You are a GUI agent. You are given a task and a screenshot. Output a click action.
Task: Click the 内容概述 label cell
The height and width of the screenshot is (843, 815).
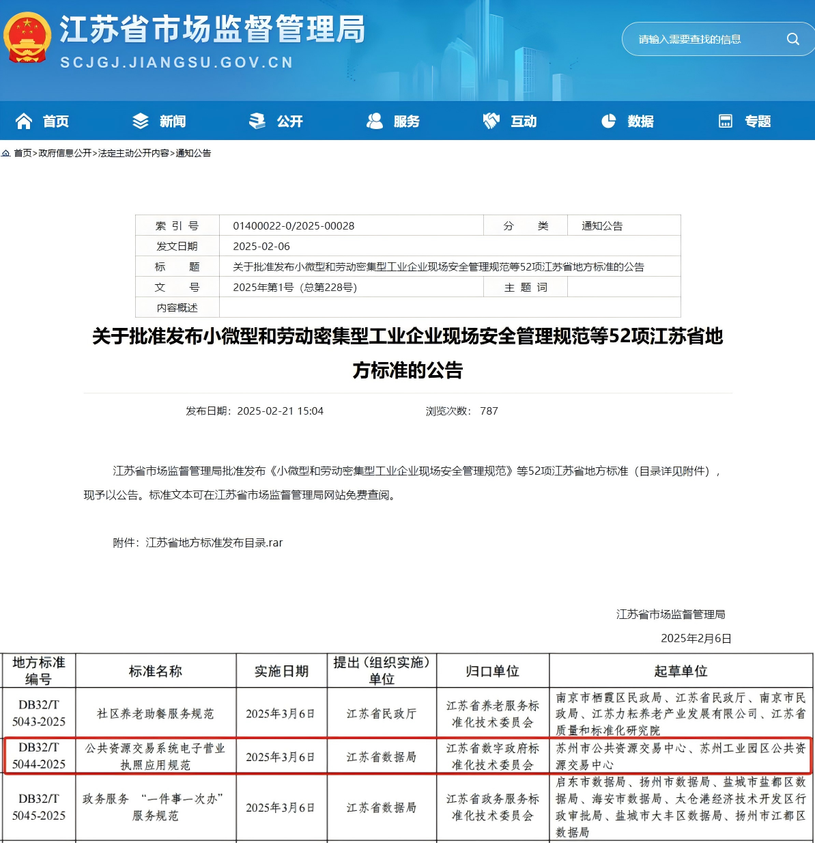(177, 308)
